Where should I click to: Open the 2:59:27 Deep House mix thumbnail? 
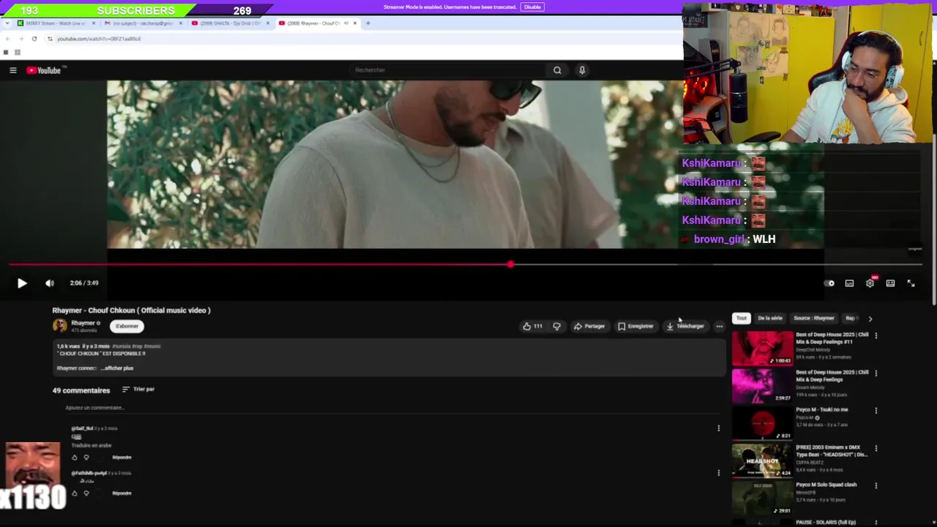pos(762,386)
